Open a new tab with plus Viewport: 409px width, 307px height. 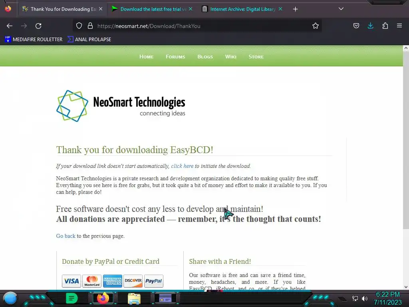tap(295, 9)
